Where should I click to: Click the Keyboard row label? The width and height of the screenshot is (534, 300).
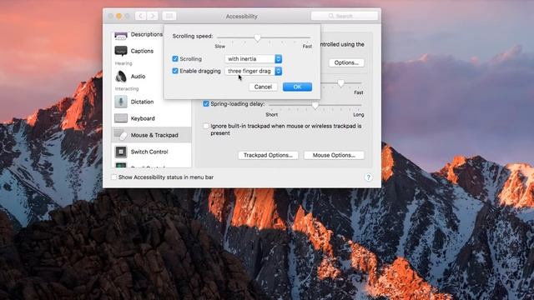[x=143, y=118]
